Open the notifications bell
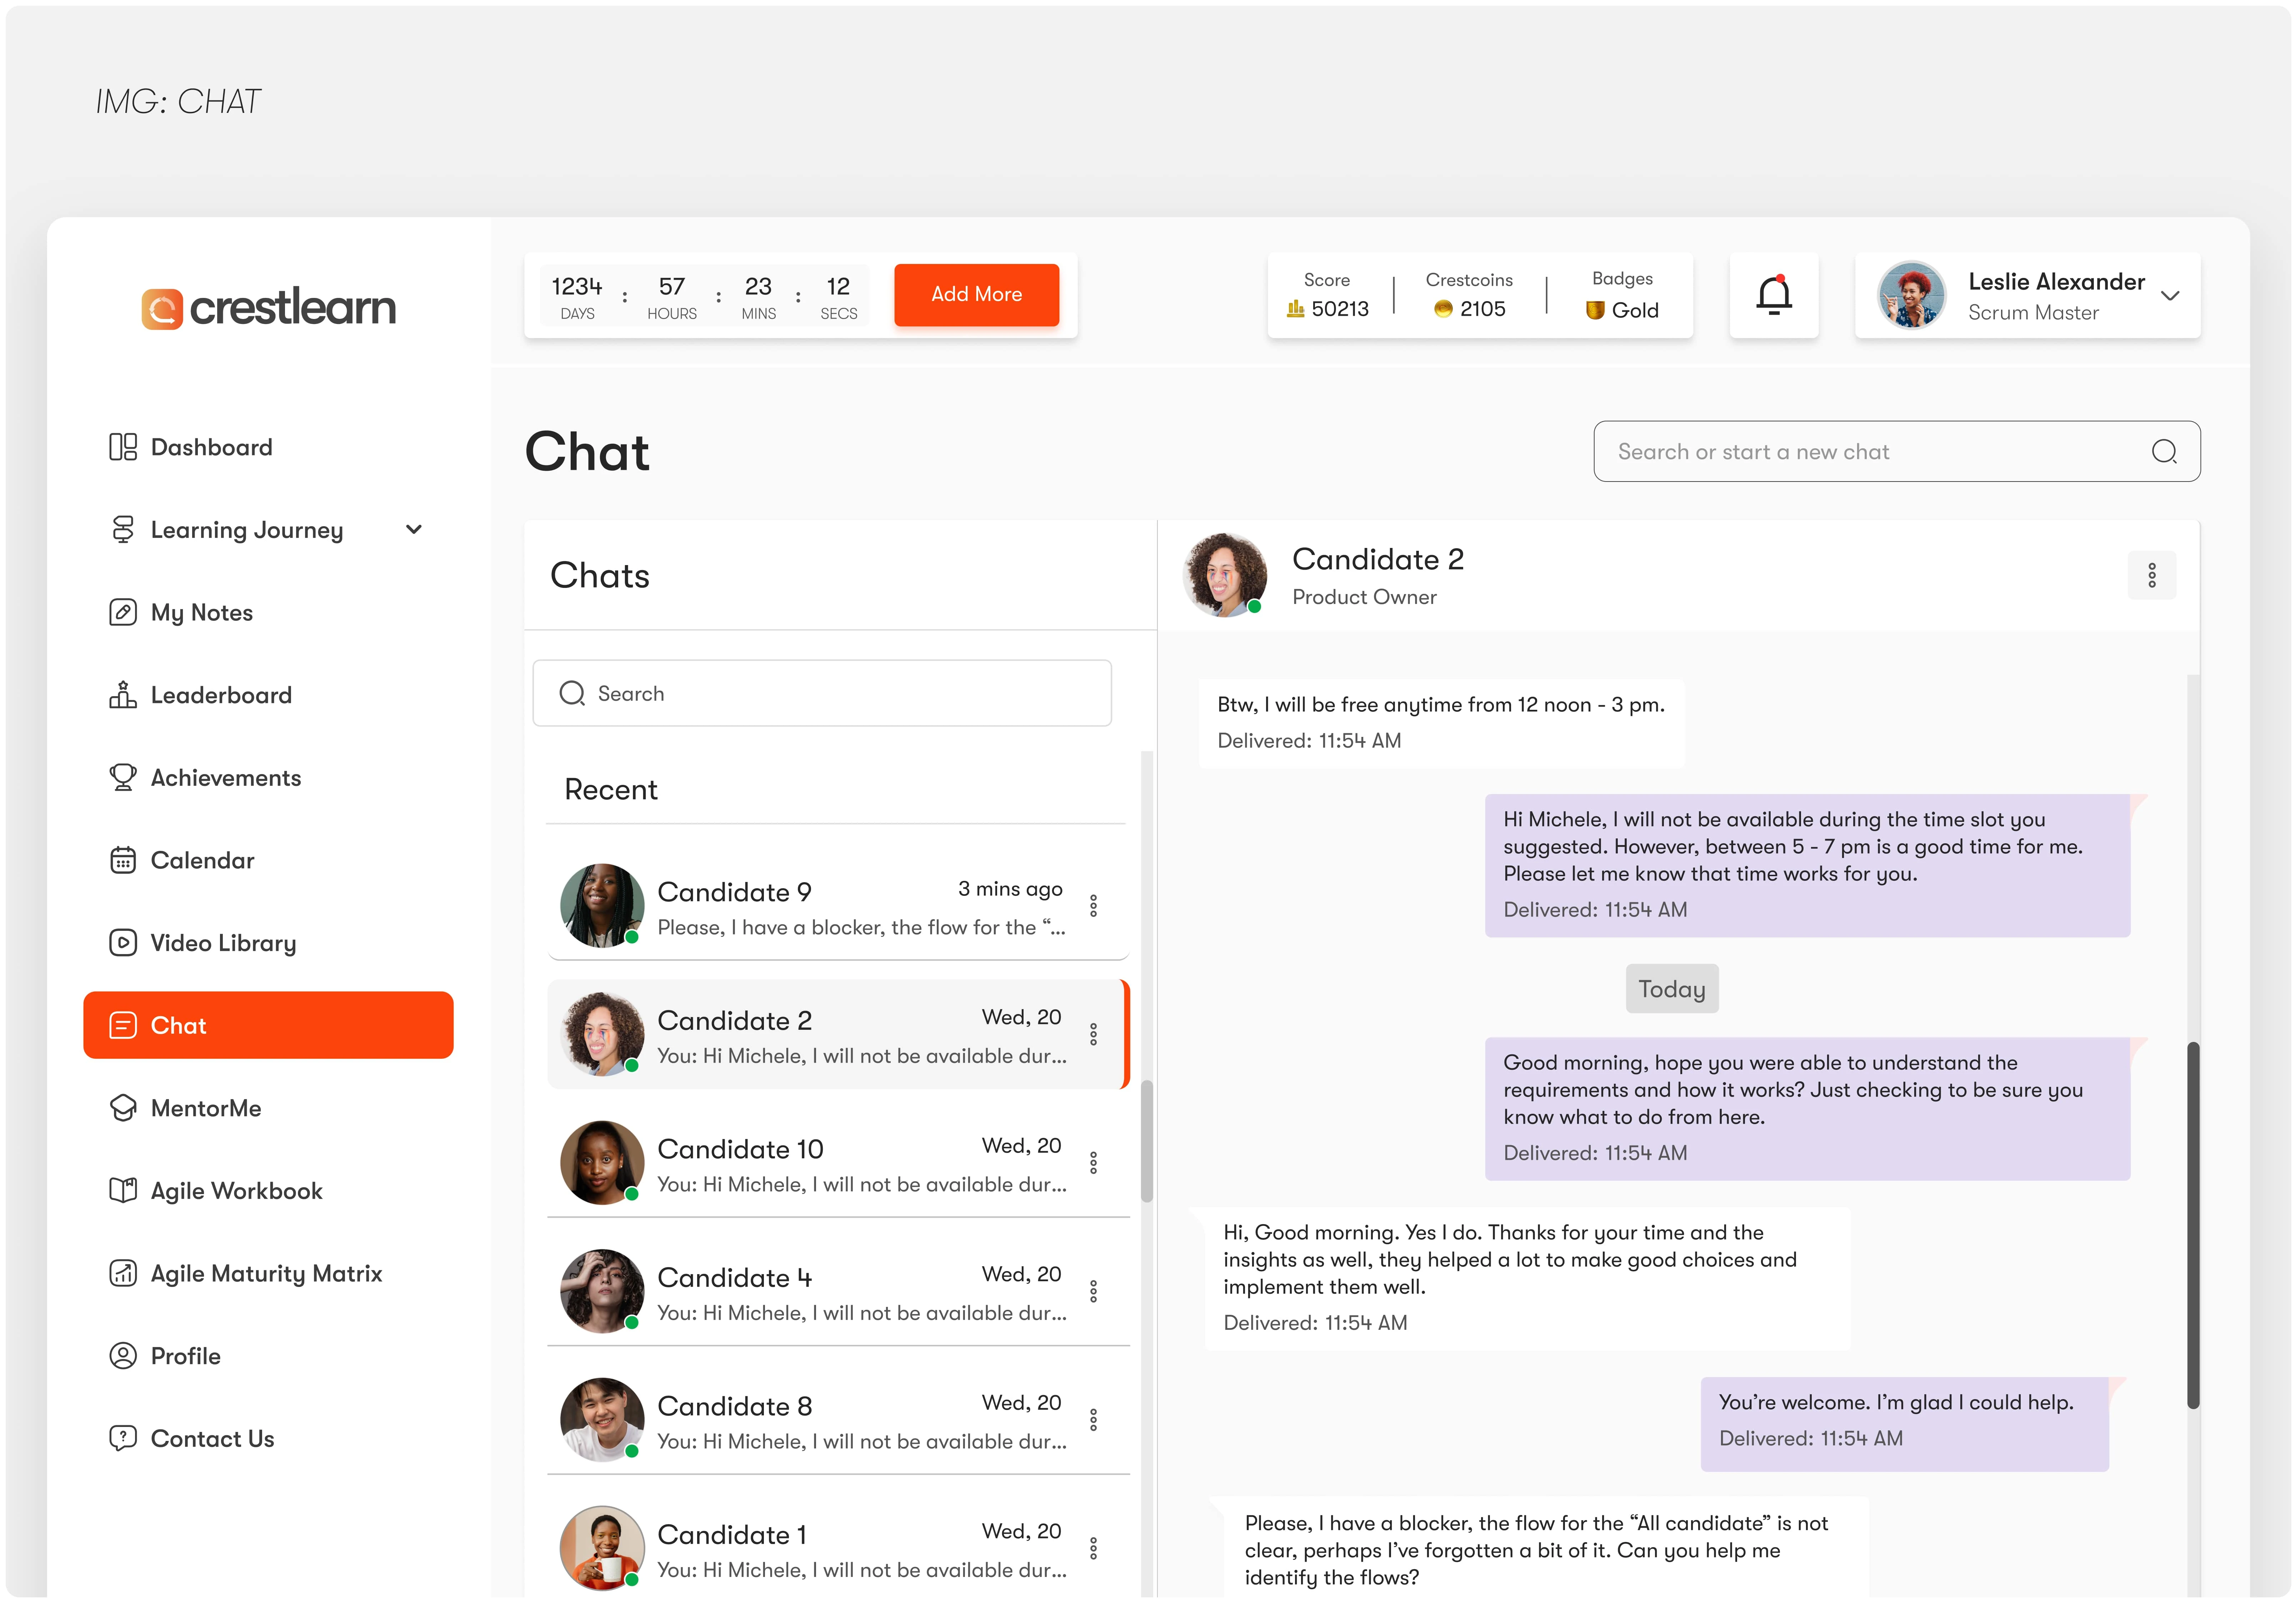This screenshot has width=2296, height=1602. (x=1774, y=295)
